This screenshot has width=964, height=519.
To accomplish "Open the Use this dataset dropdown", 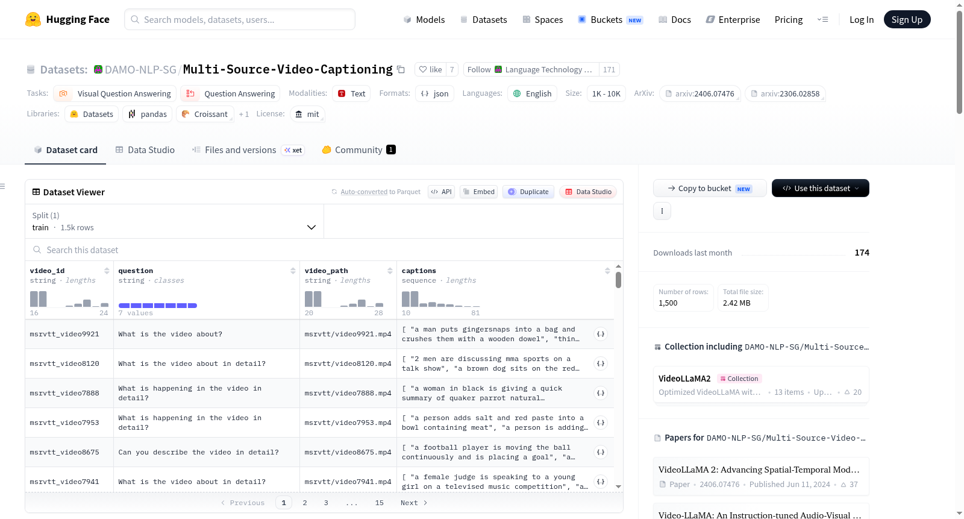I will coord(821,188).
